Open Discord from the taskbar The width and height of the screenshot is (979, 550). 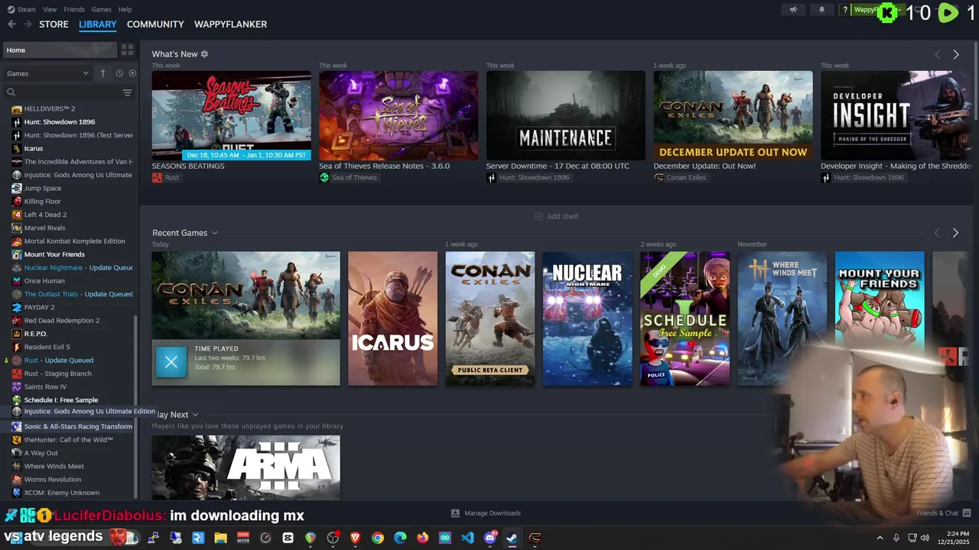coord(490,538)
